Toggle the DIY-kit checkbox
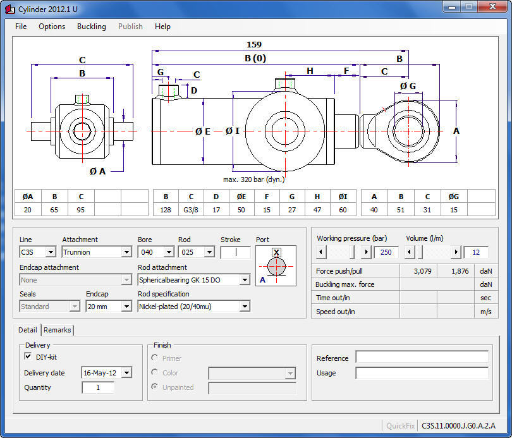Screen dimensions: 512x438 click(x=28, y=356)
